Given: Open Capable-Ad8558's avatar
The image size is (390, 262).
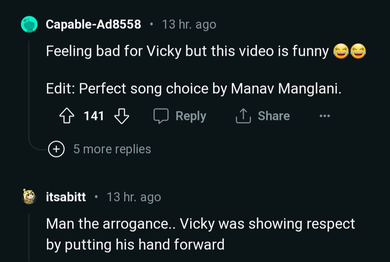Looking at the screenshot, I should coord(29,25).
